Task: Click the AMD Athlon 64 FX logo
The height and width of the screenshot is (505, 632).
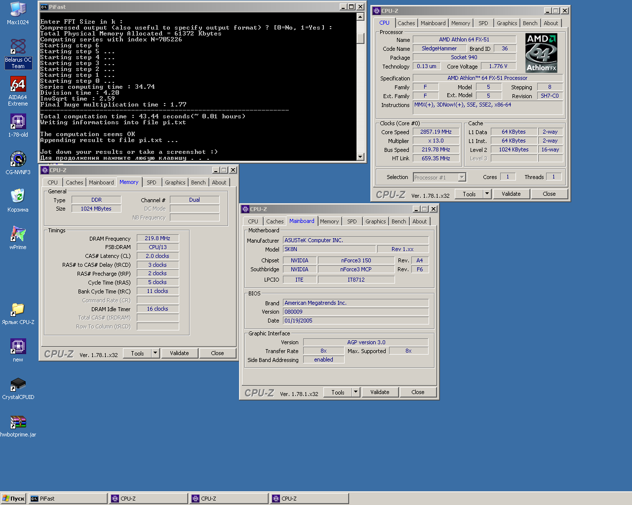Action: [541, 53]
